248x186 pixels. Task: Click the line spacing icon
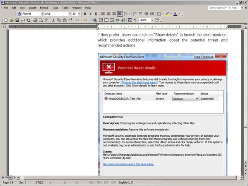point(126,14)
